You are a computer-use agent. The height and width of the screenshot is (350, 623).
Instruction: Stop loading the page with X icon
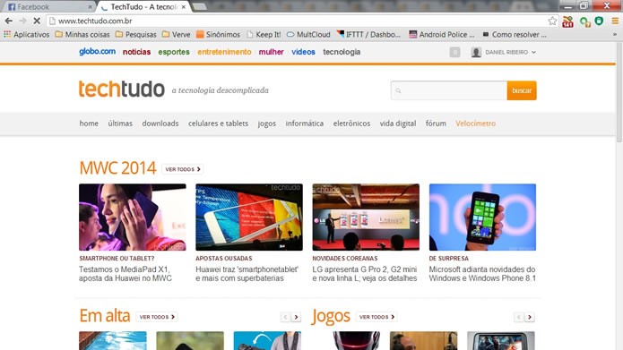(x=37, y=21)
